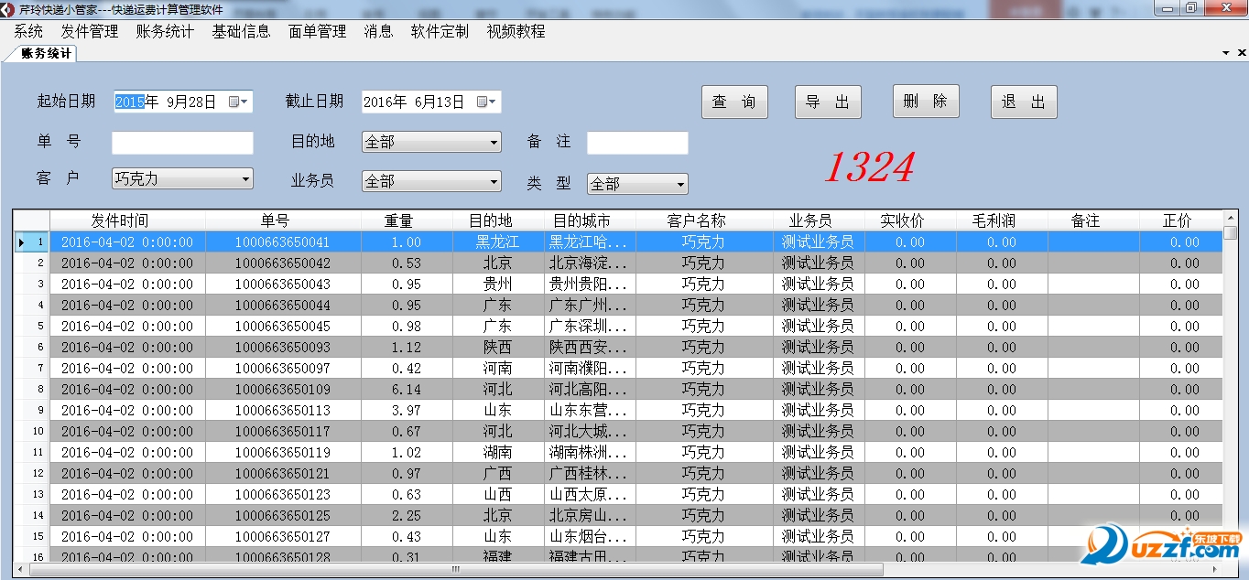Sort by 目的地 column header

pos(498,220)
